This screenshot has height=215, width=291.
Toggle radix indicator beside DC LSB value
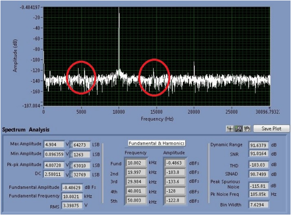click(72, 175)
